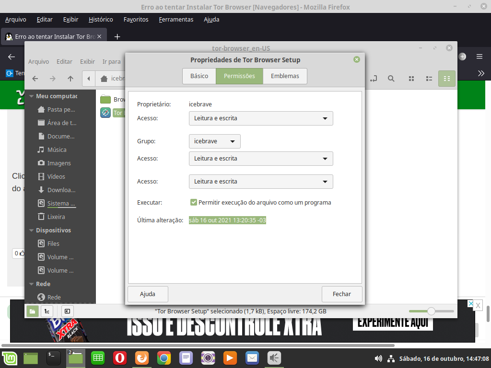Open owner Acesso dropdown

(261, 118)
